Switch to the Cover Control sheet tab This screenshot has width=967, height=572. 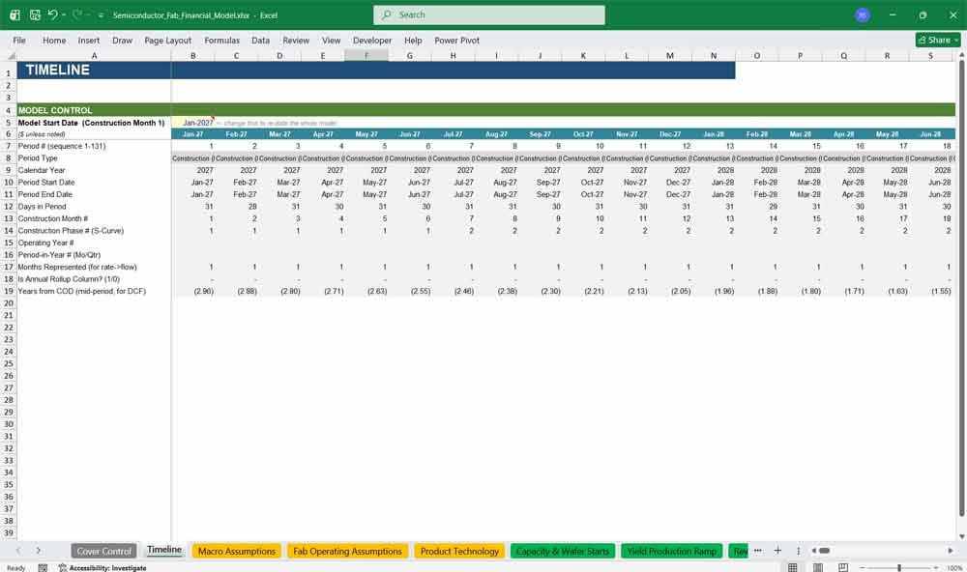coord(103,551)
